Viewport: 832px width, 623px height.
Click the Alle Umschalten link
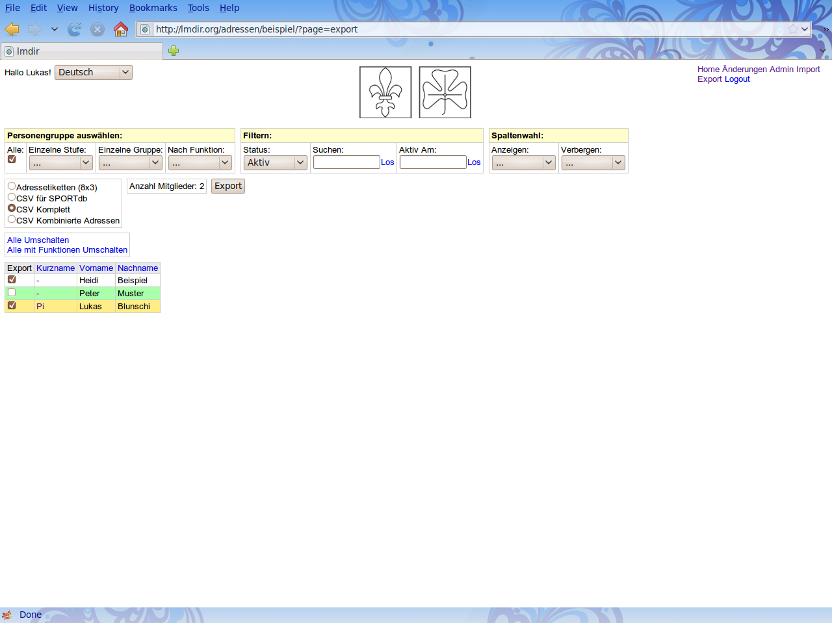point(38,240)
